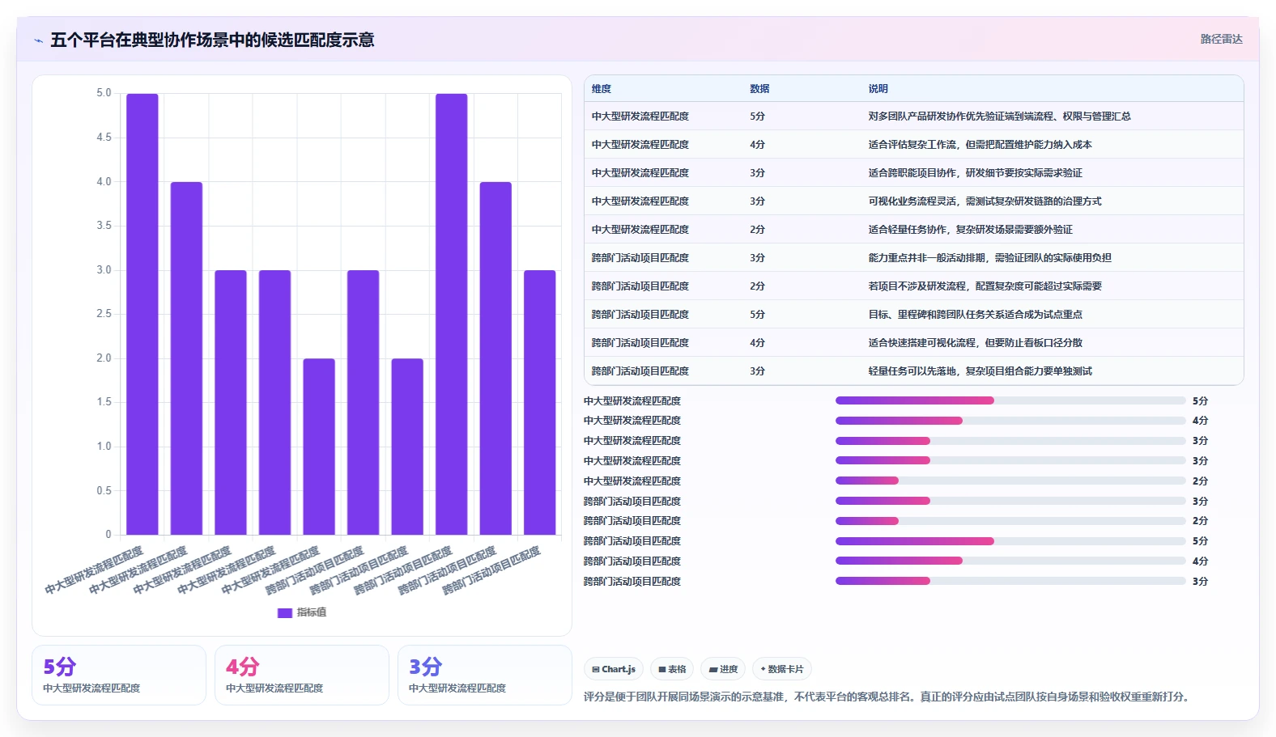Screen dimensions: 1276x737
Task: Click the footnote text starting with 评分是便于团队
Action: point(888,697)
